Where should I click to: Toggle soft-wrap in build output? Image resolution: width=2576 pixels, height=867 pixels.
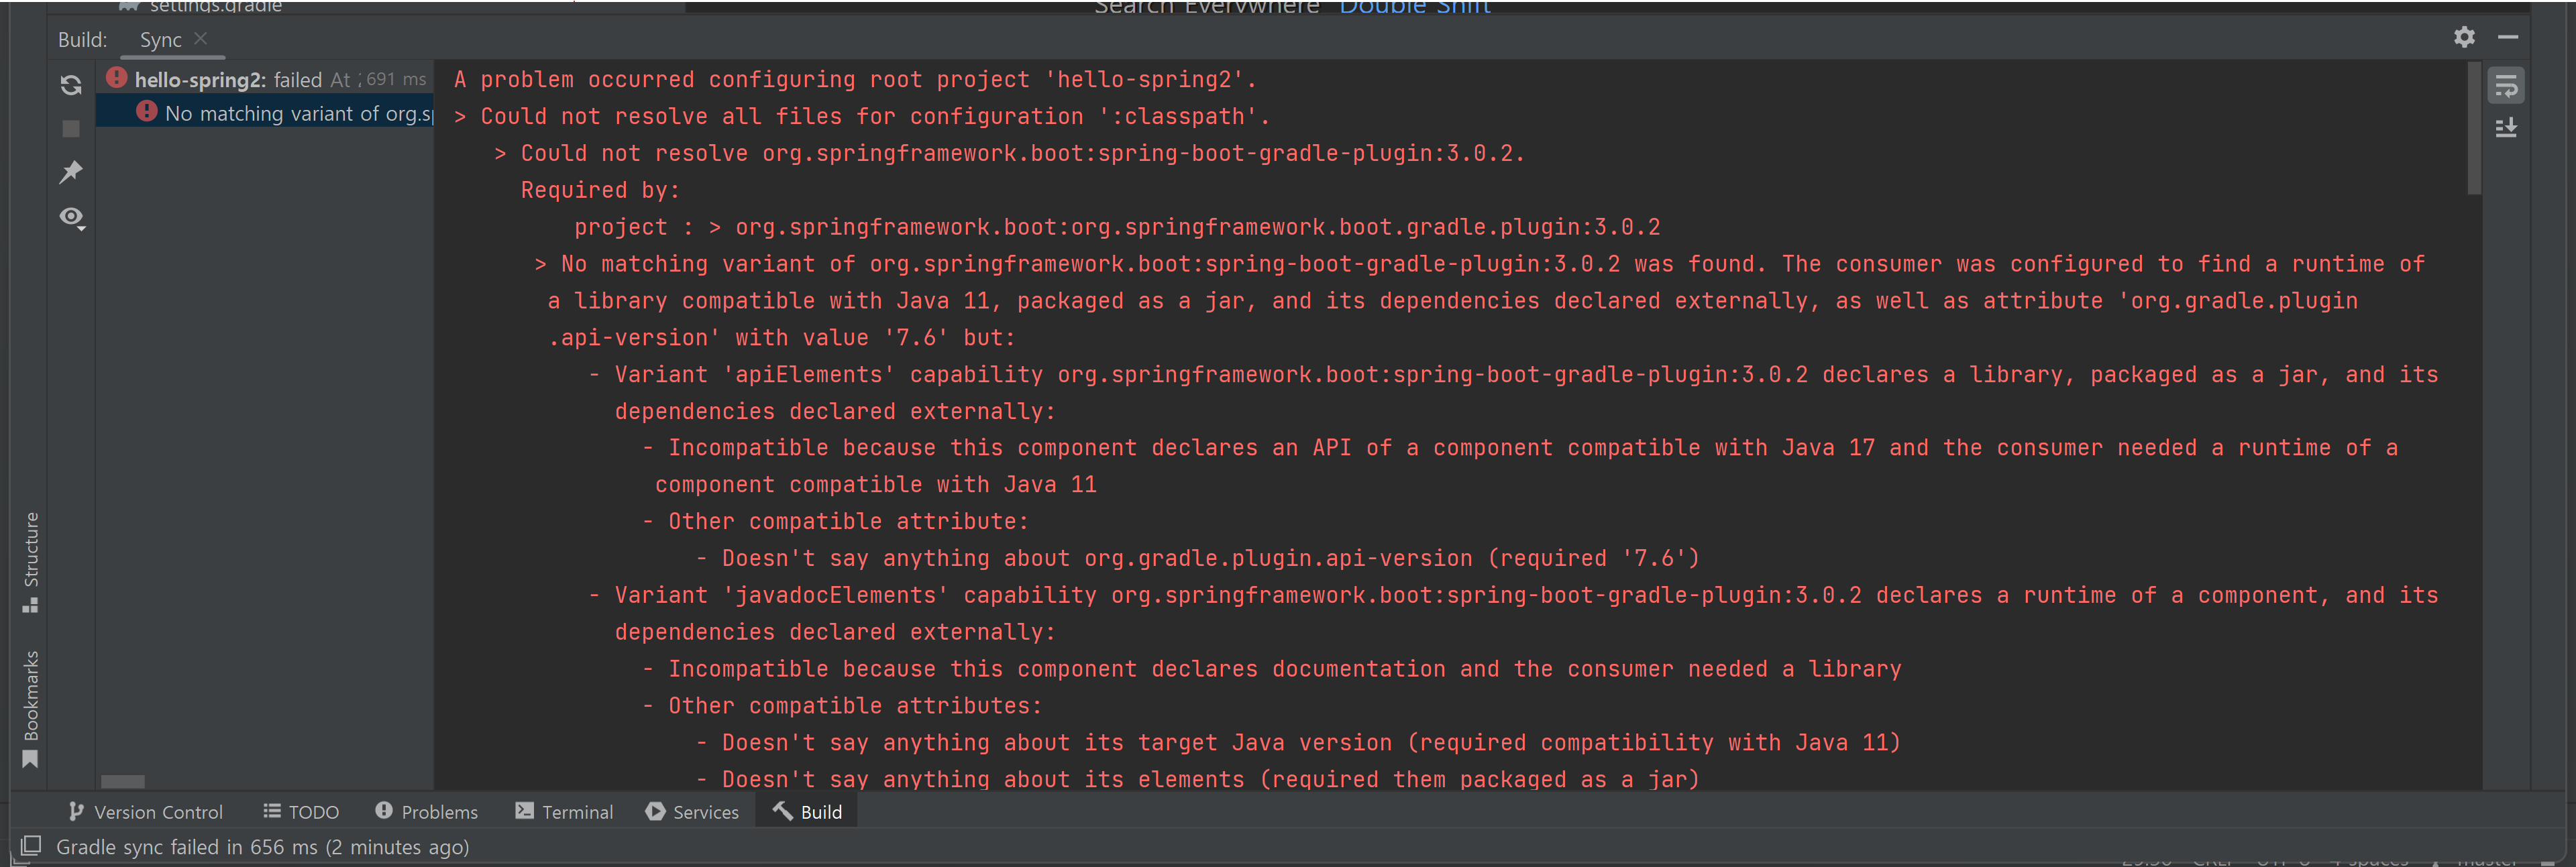click(2505, 86)
